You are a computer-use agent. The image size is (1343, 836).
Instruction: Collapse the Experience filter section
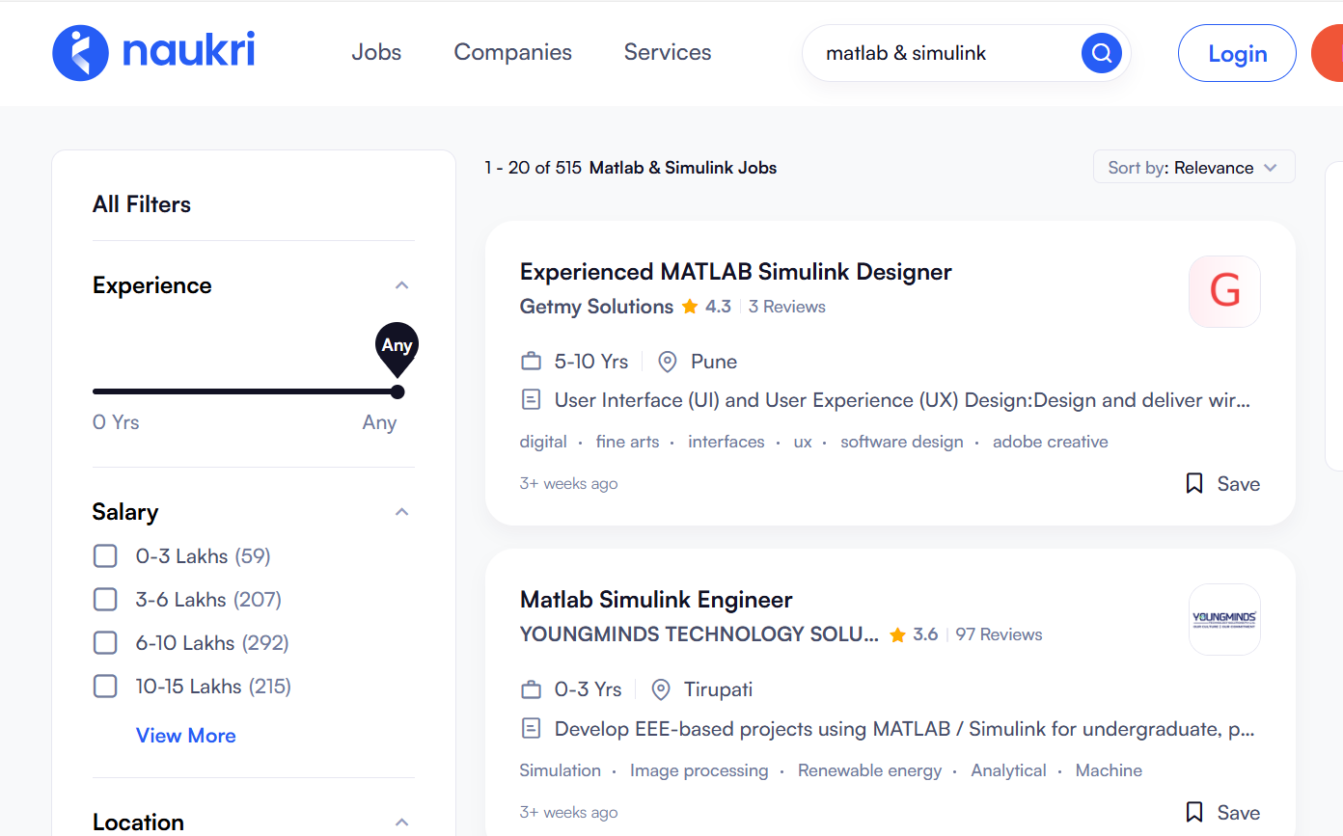[402, 285]
